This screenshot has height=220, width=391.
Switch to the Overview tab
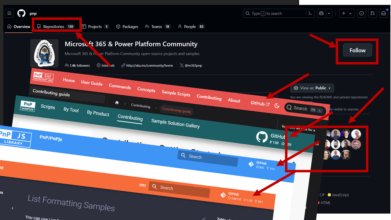click(x=19, y=27)
